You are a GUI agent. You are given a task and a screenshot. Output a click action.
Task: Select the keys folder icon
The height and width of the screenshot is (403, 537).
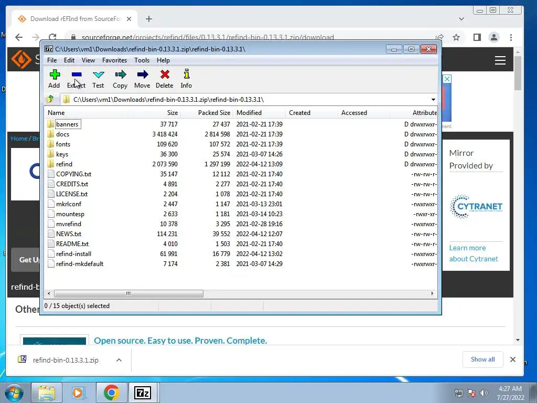coord(51,154)
